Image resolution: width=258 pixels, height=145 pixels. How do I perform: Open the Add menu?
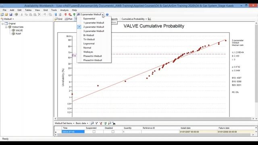coord(12,10)
